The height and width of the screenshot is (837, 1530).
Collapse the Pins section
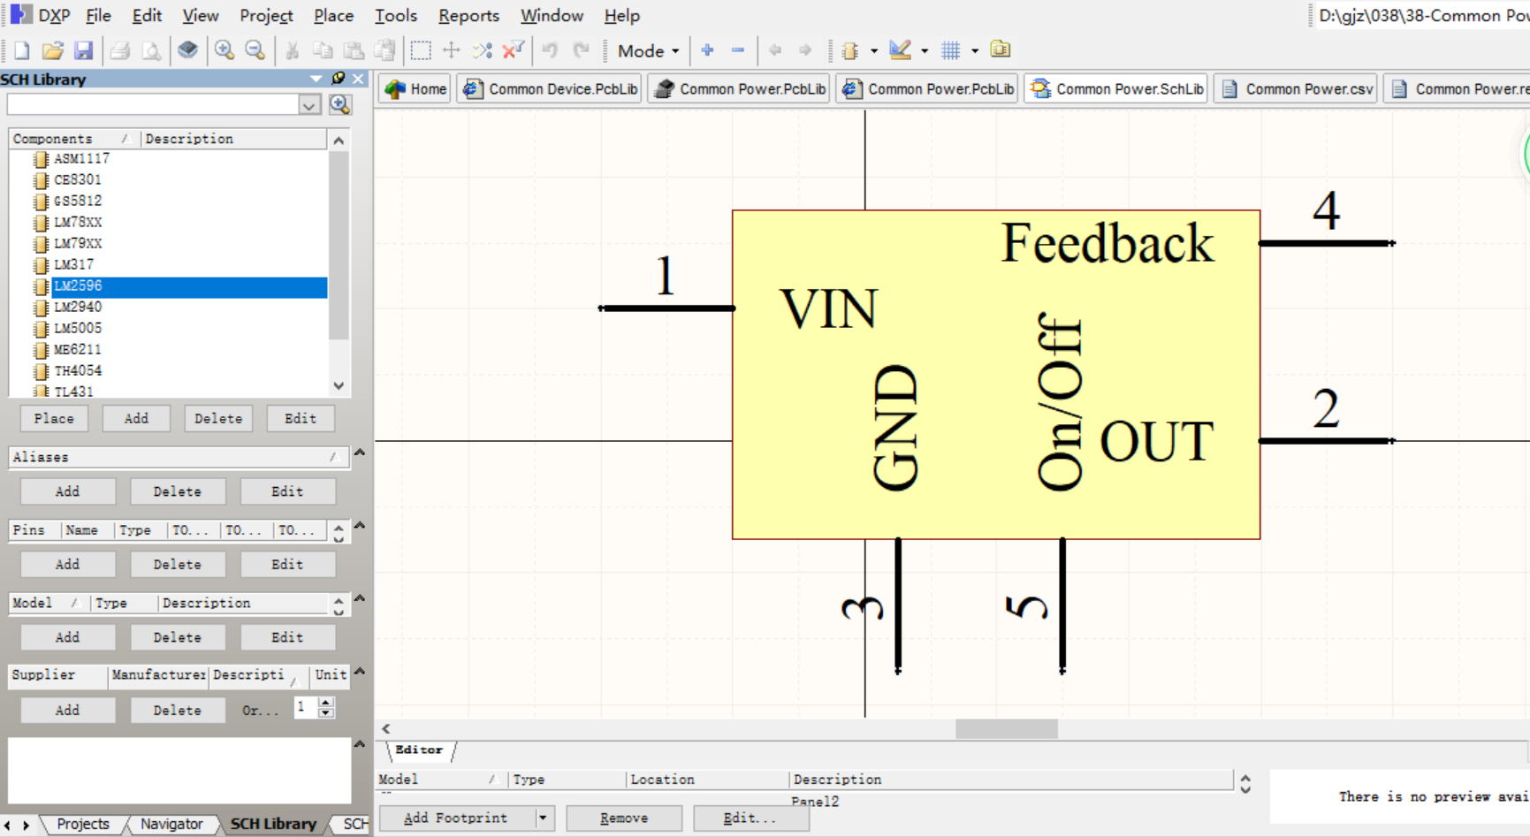pos(360,526)
